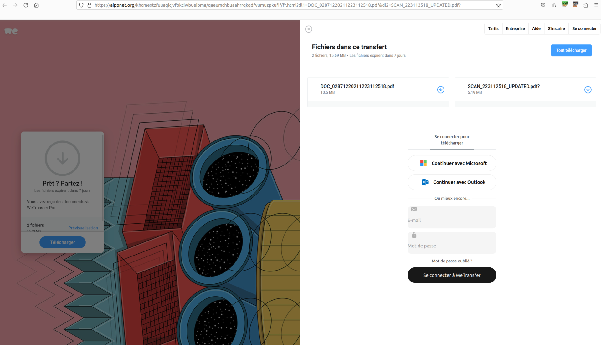
Task: Click the Dyn extension icon
Action: pos(564,4)
